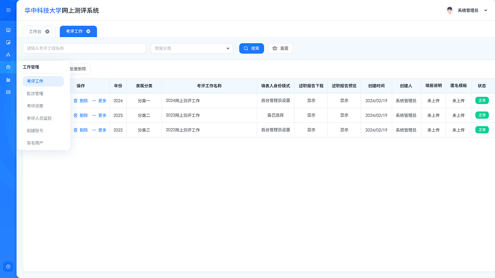Open the dashboard monitor icon in sidebar
Screen dimensions: 495x278
8,30
